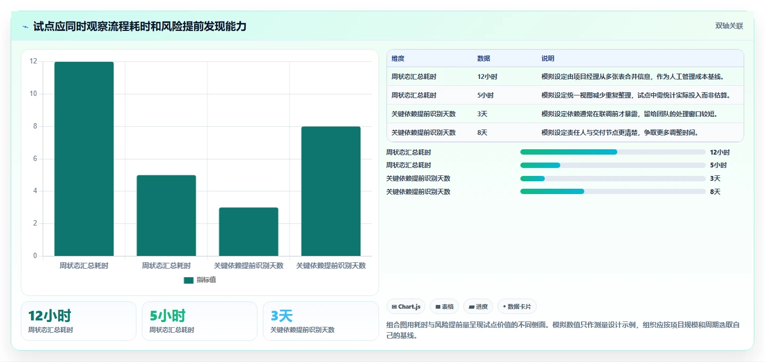
Task: Click the 双轴关联 label in the header
Action: coord(729,26)
